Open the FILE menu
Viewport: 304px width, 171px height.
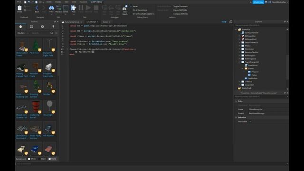tap(19, 2)
